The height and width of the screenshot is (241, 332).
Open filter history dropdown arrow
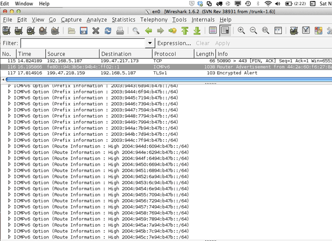[x=150, y=43]
